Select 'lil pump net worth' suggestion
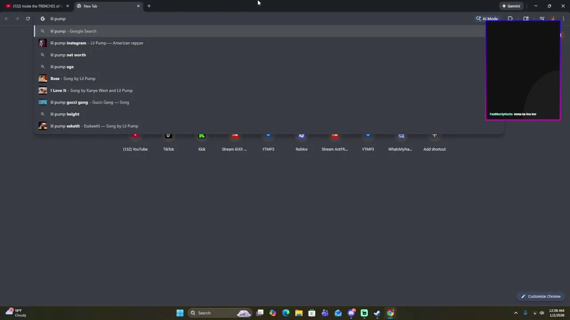The width and height of the screenshot is (570, 320). tap(269, 55)
